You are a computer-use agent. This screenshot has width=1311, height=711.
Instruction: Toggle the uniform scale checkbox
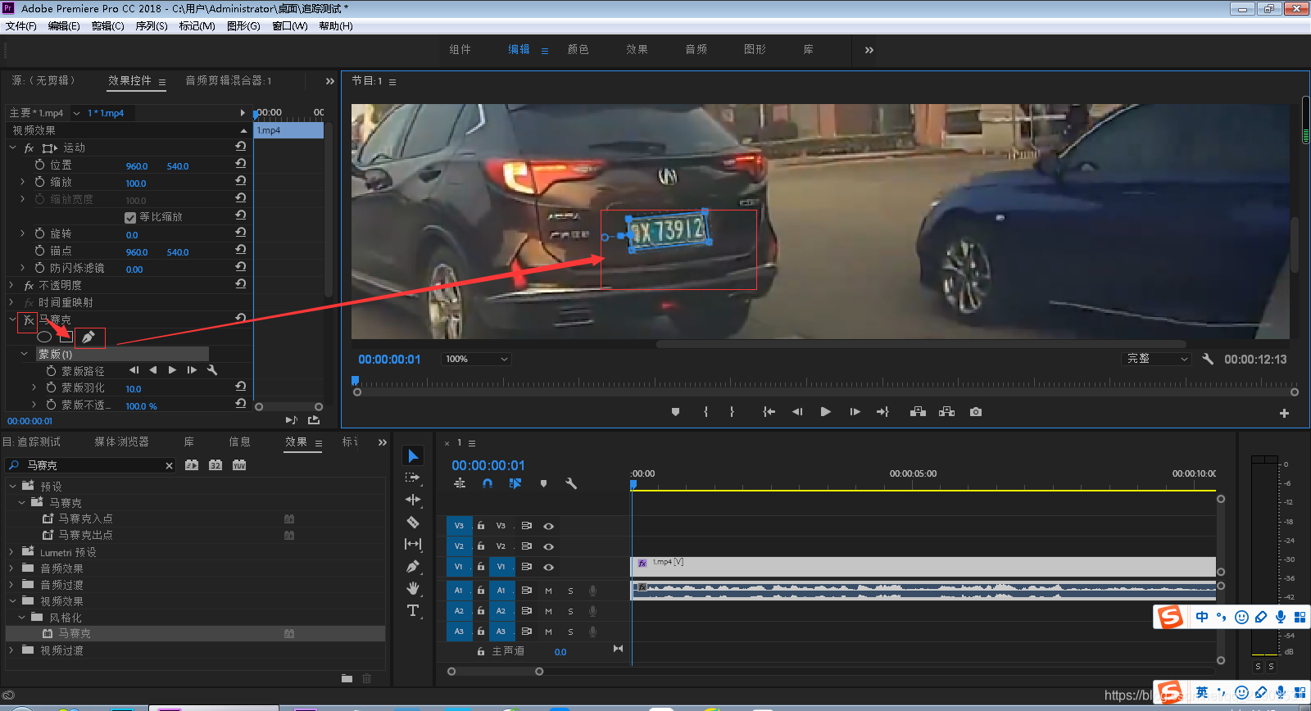130,217
